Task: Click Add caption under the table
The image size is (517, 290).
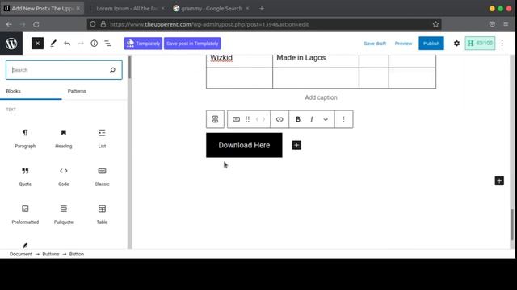Action: coord(321,97)
